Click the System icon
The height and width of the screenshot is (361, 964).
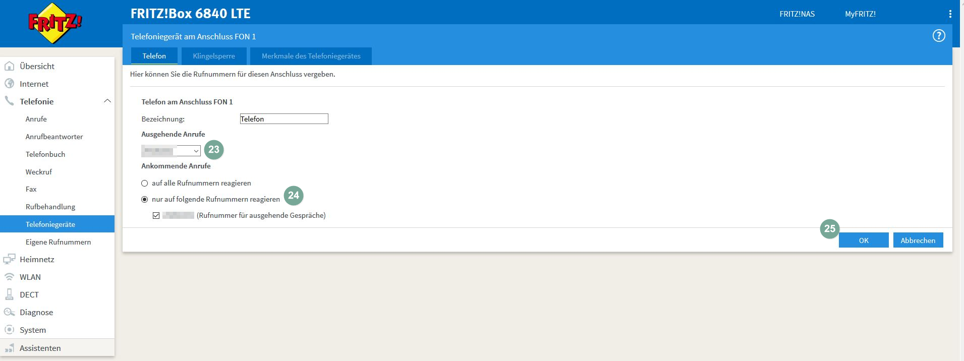[x=9, y=330]
